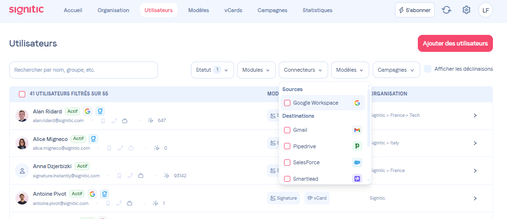Open vCards tab
The height and width of the screenshot is (219, 507).
click(233, 10)
